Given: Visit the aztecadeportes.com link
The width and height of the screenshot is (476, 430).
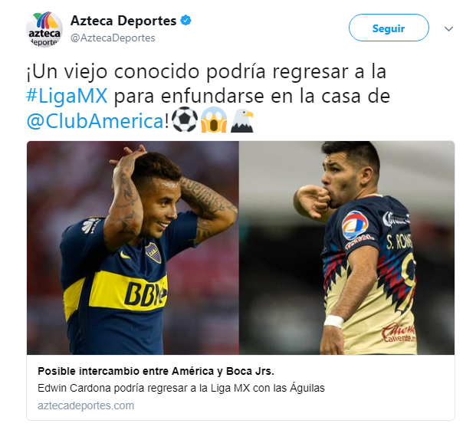Looking at the screenshot, I should [86, 405].
